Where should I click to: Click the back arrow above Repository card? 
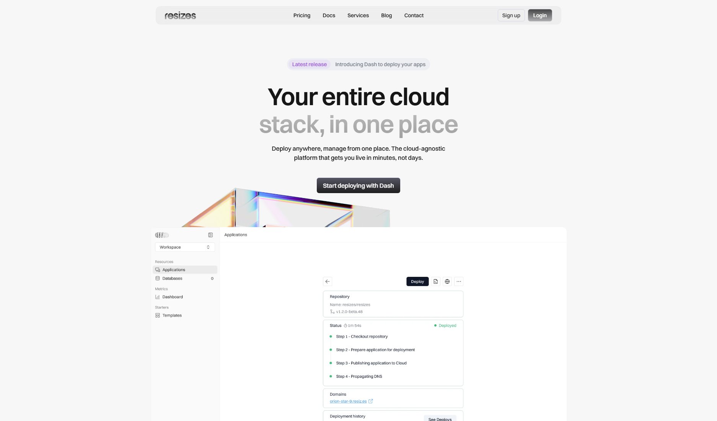click(328, 281)
